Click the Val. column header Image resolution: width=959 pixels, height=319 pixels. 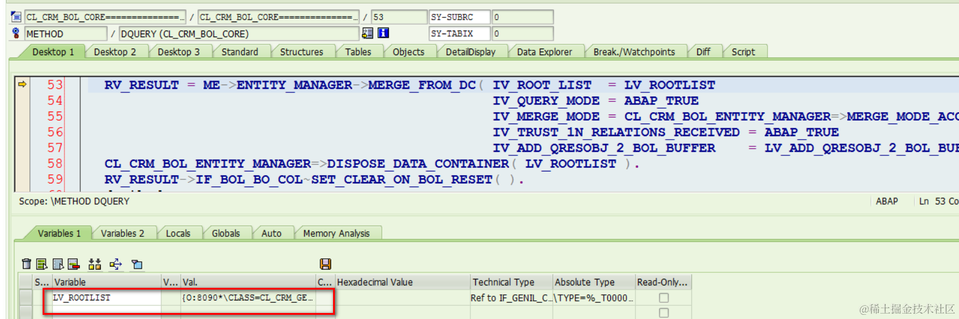248,282
